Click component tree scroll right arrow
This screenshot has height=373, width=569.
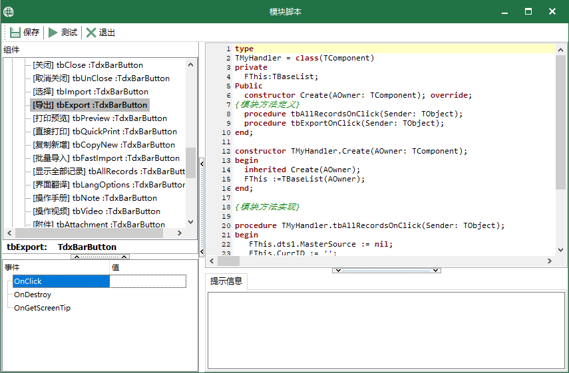point(179,233)
